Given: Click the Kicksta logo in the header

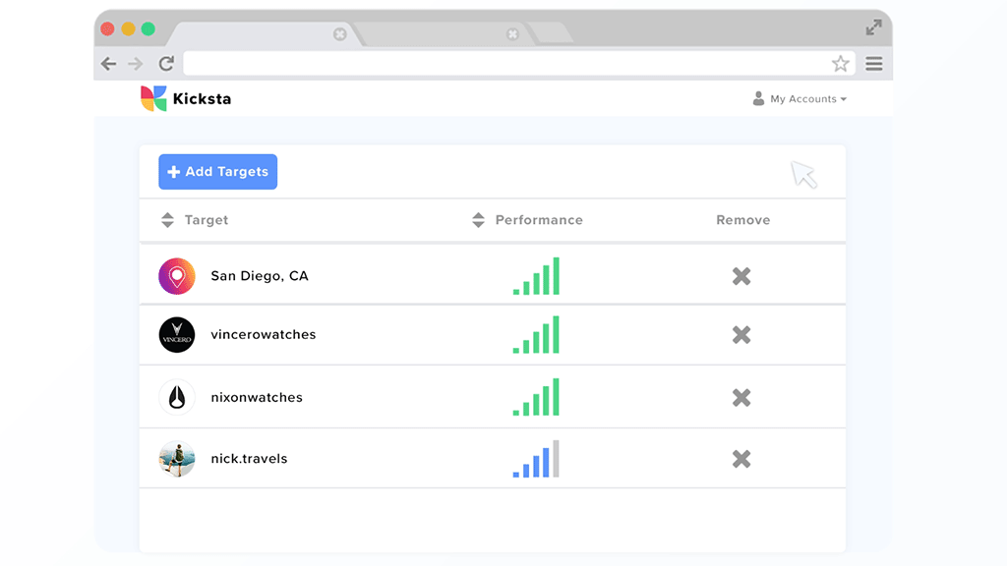Looking at the screenshot, I should 186,98.
